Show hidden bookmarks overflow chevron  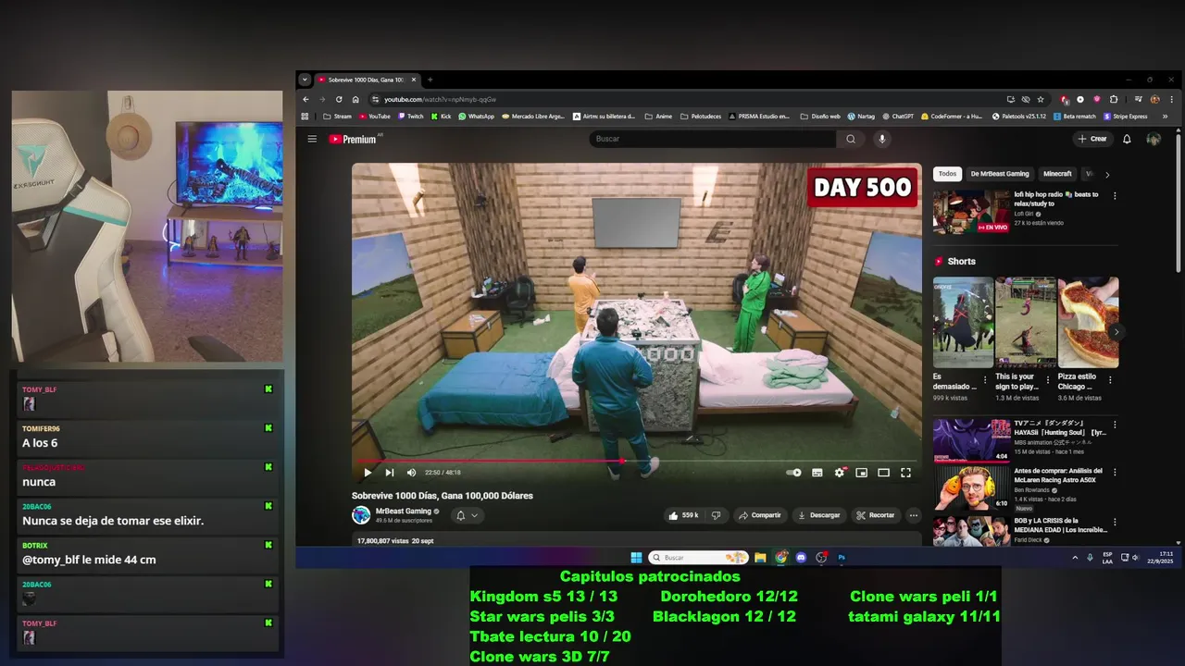click(x=1165, y=117)
